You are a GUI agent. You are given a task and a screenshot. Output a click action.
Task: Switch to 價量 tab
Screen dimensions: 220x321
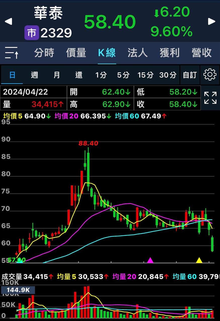[76, 53]
